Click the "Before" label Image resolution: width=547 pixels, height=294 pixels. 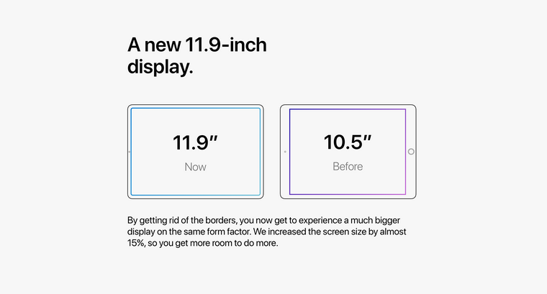click(x=348, y=167)
